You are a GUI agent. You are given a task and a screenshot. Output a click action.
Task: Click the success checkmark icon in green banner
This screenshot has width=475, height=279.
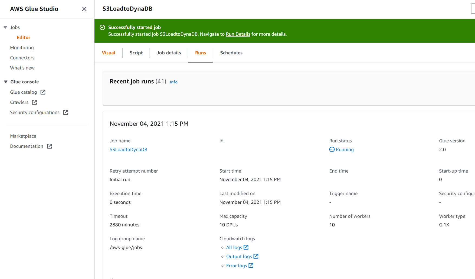(x=102, y=27)
